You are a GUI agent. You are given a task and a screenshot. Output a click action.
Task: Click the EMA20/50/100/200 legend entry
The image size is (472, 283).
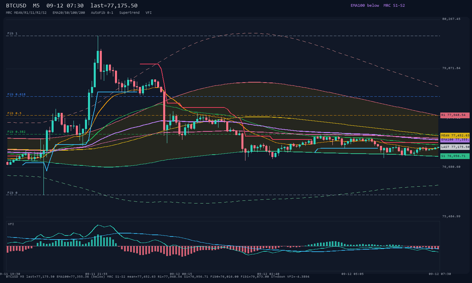pyautogui.click(x=69, y=12)
